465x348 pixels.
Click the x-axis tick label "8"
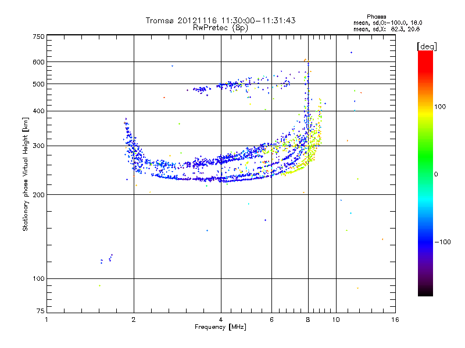pos(308,320)
